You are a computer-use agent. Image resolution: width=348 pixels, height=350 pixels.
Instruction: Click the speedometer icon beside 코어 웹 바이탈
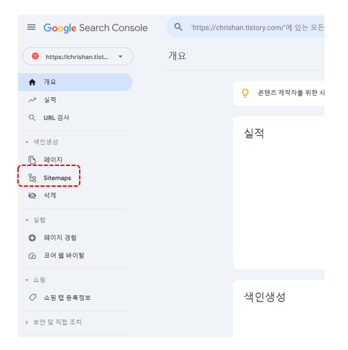pos(32,256)
